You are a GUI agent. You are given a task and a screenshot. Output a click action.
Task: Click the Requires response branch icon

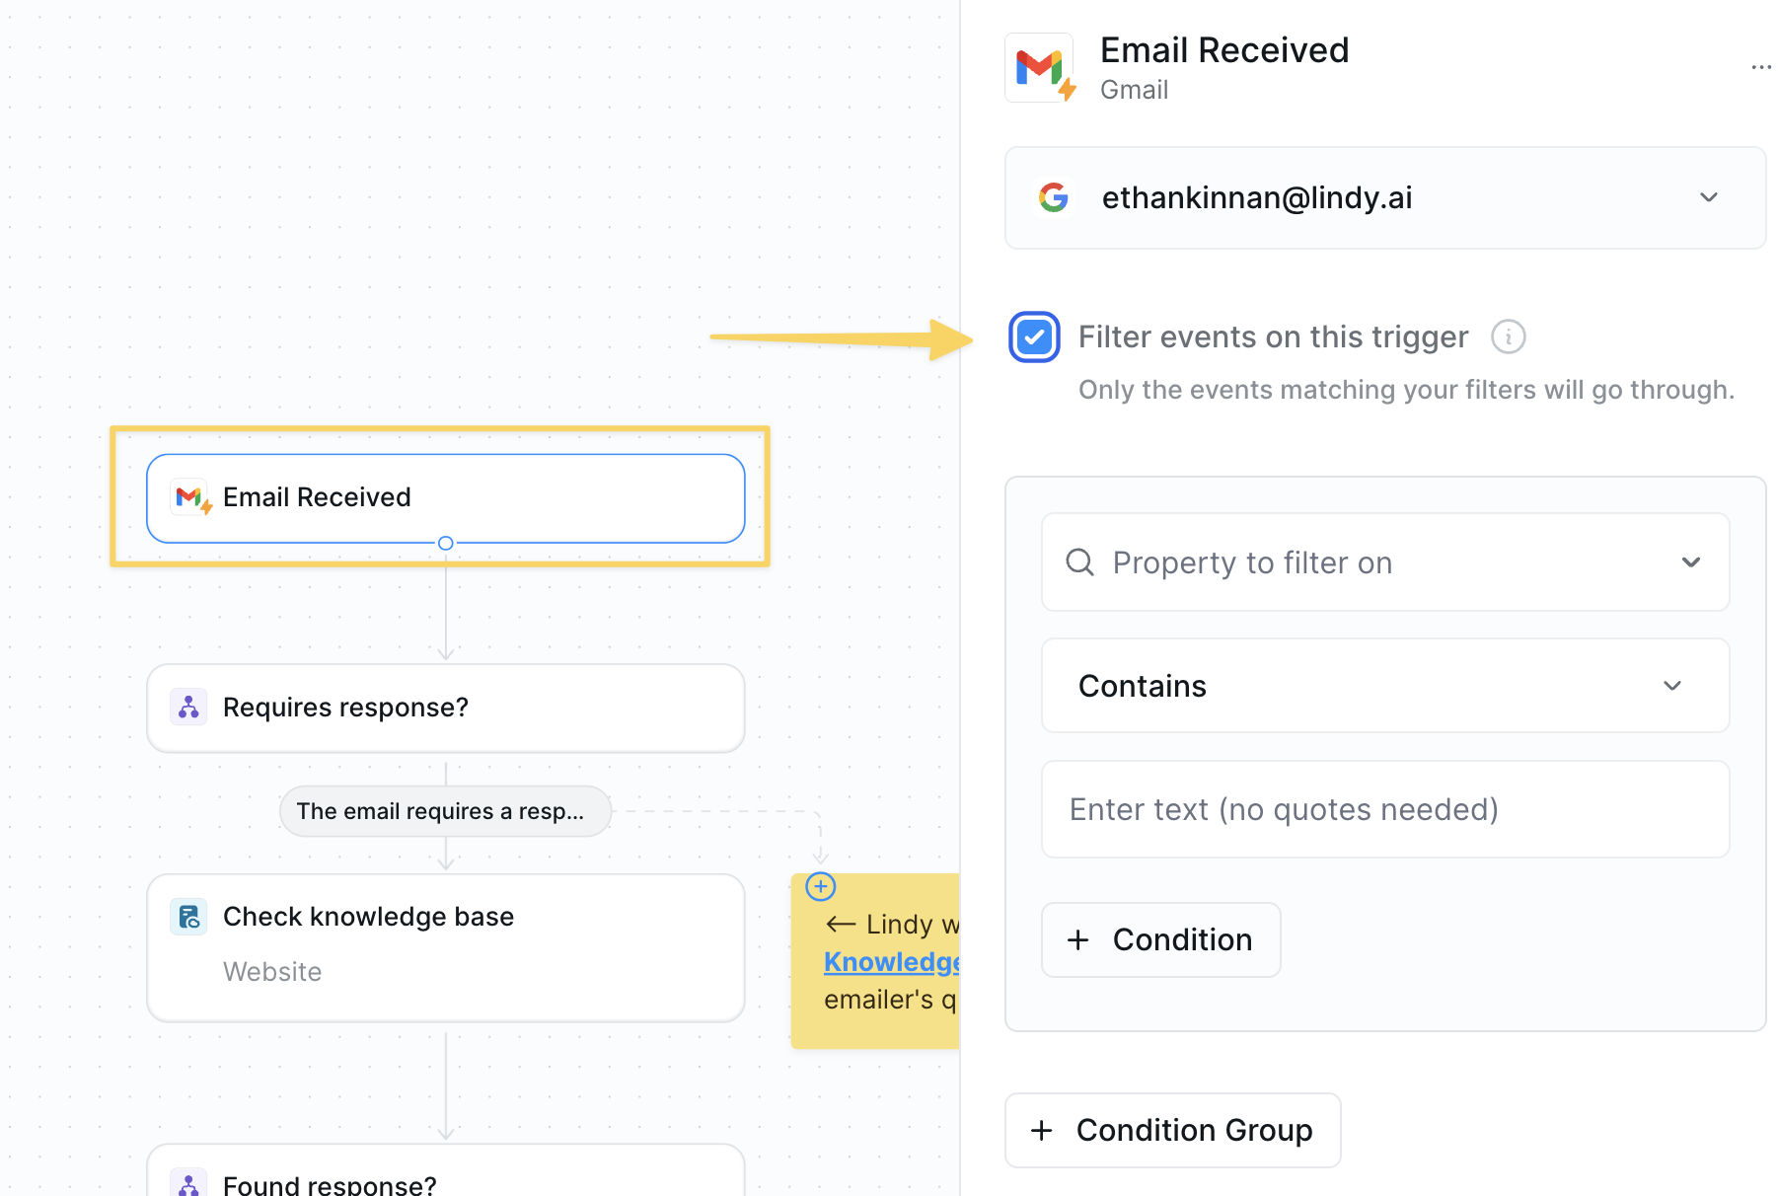point(188,707)
